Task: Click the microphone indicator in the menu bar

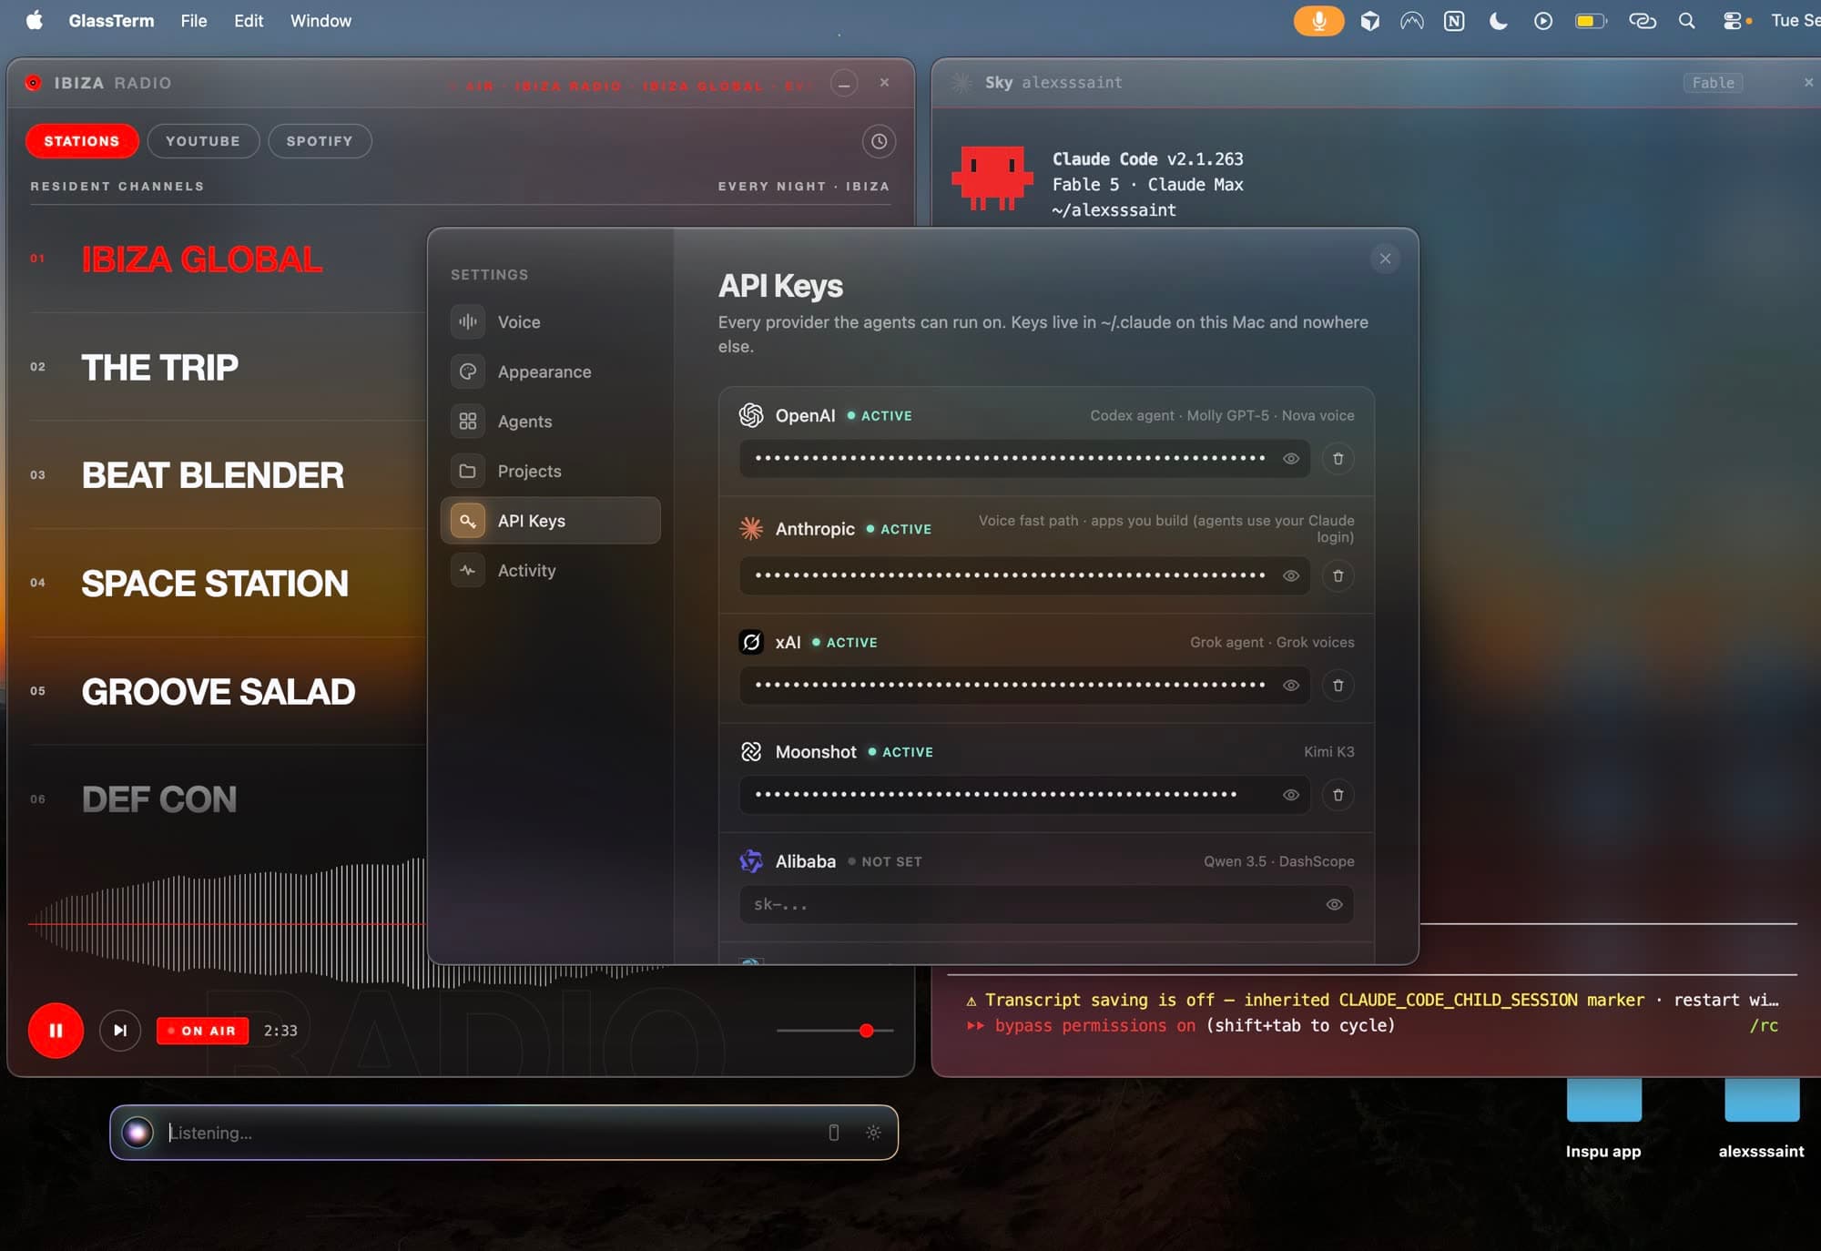Action: coord(1318,20)
